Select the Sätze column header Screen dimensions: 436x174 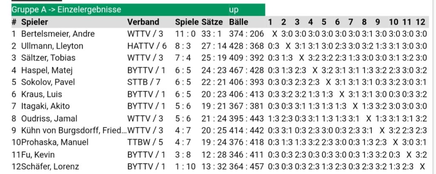coord(212,22)
